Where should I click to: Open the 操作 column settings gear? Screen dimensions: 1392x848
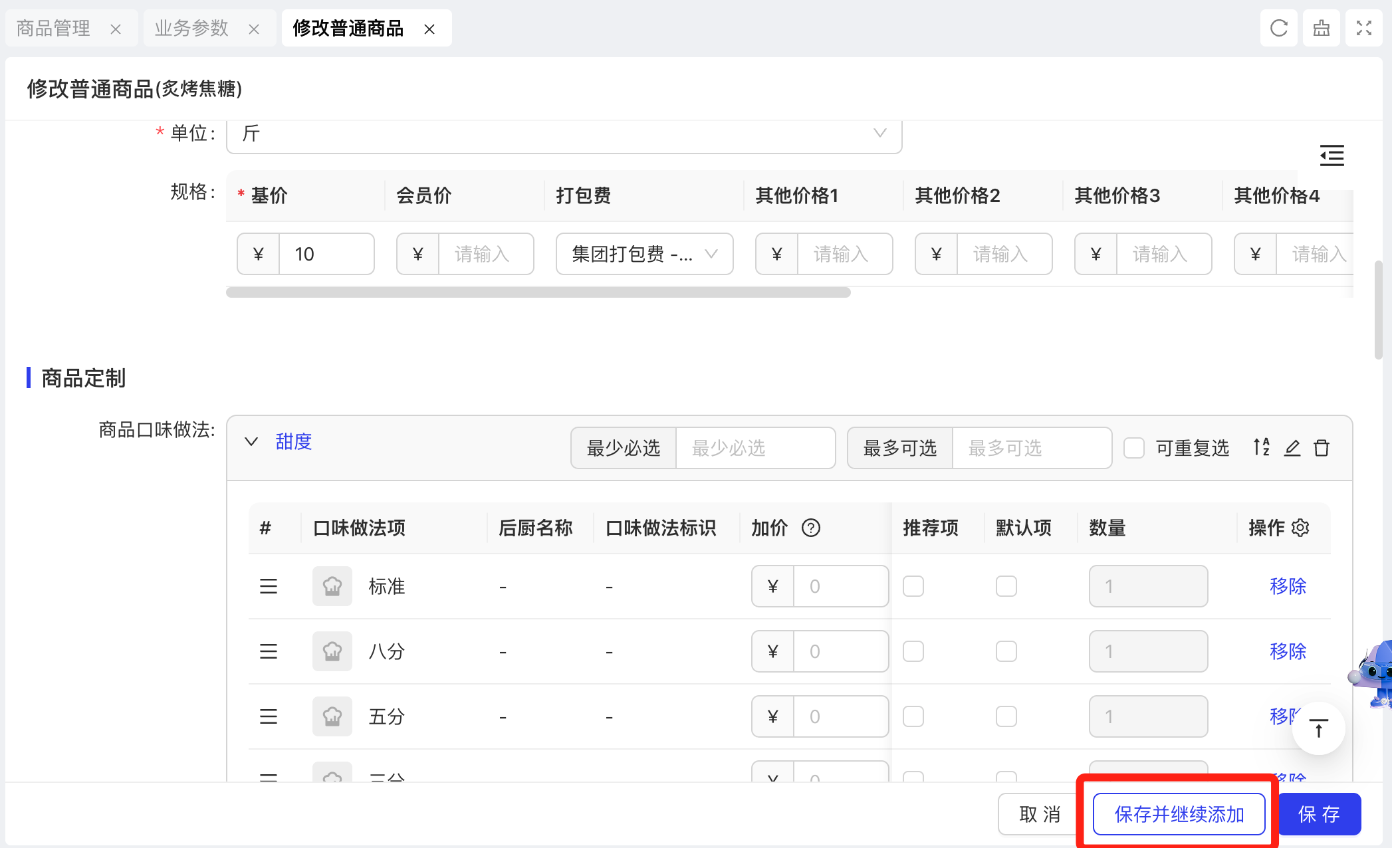click(1301, 528)
